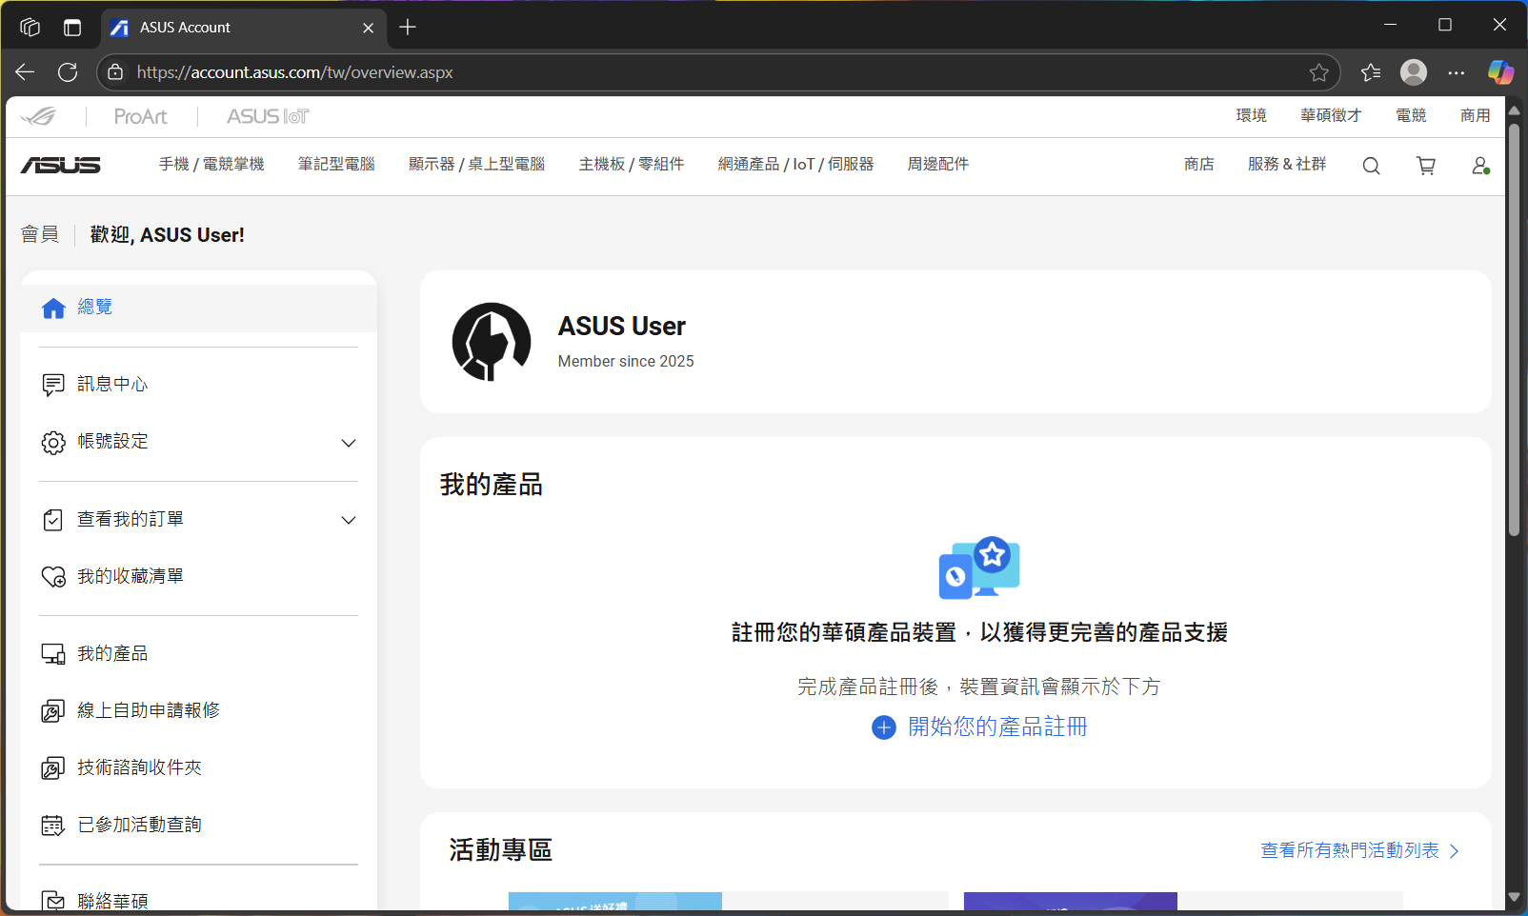Open 周邊配件 menu
Viewport: 1528px width, 916px height.
tap(938, 165)
